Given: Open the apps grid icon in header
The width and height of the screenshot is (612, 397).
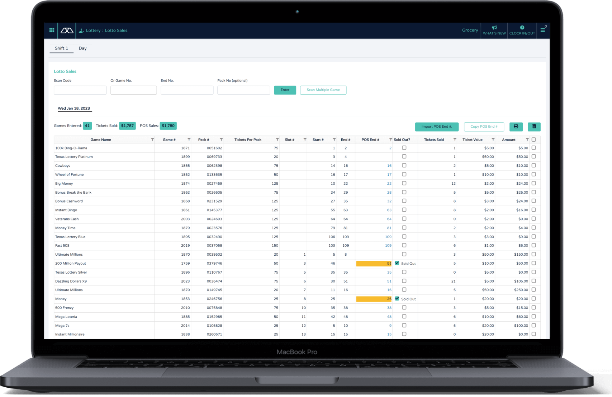Looking at the screenshot, I should [52, 30].
